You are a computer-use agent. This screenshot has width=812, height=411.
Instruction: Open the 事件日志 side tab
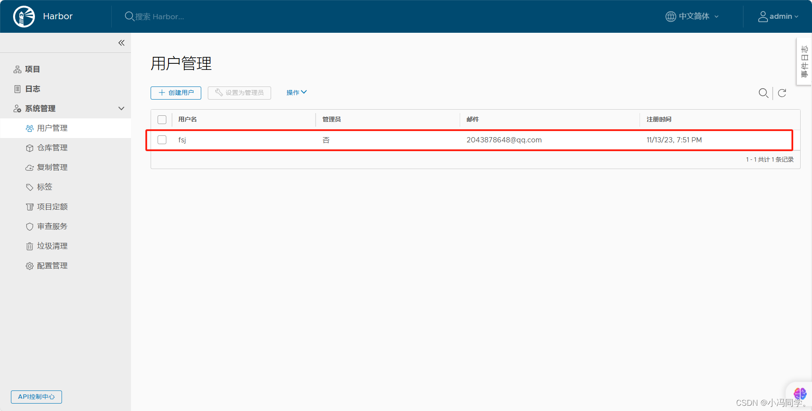point(804,62)
